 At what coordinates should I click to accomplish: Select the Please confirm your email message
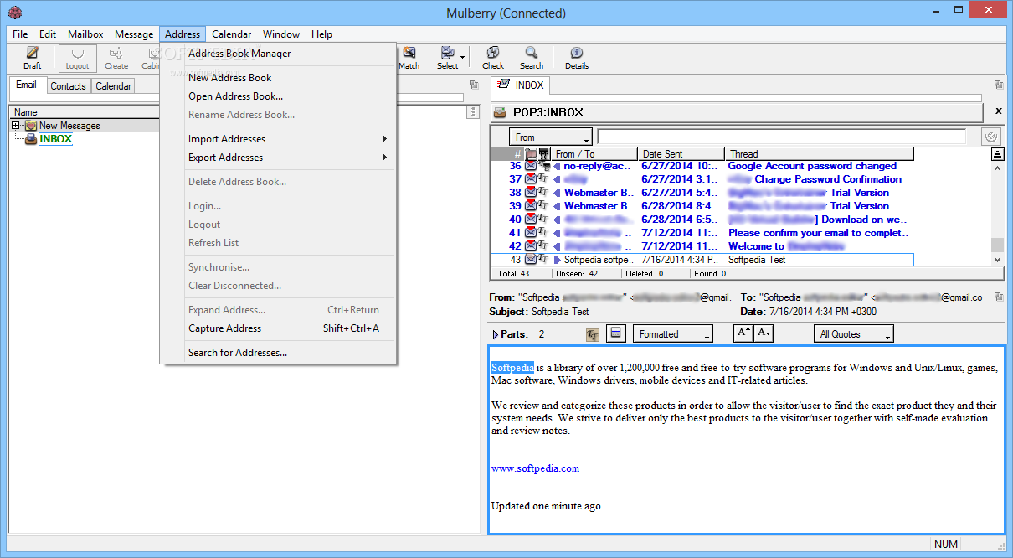tap(816, 233)
